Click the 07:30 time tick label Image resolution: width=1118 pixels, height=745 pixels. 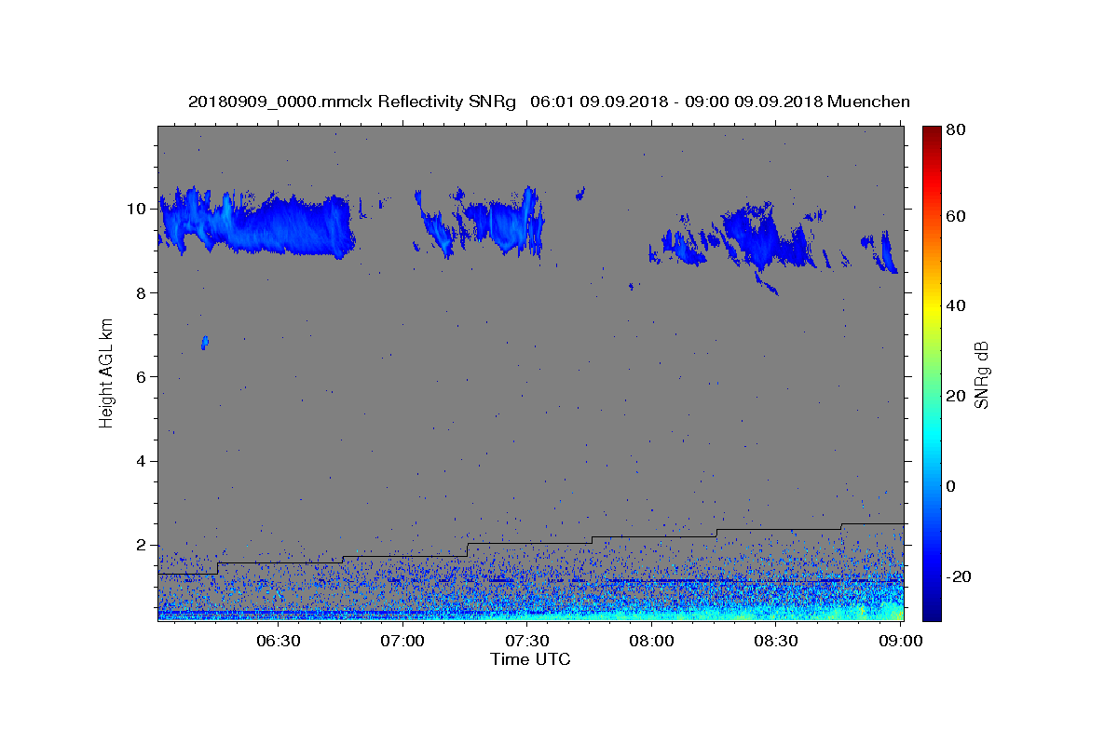coord(527,641)
